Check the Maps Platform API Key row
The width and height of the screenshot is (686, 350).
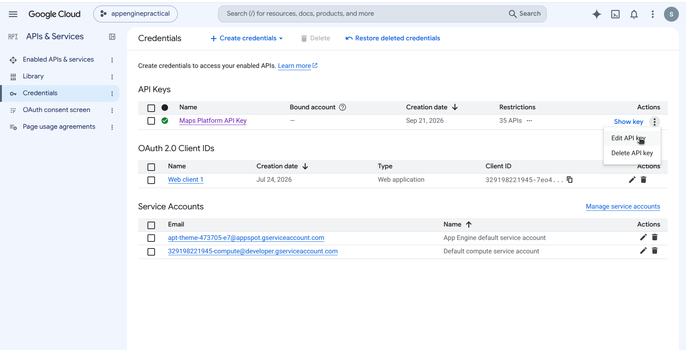[151, 121]
